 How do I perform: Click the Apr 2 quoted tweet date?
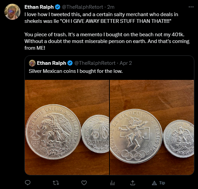click(126, 63)
